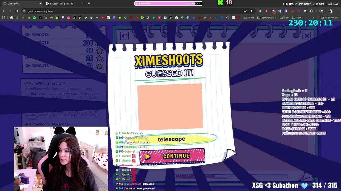Open the Facebook bookmark
Viewport: 341px width, 191px height.
click(x=222, y=18)
